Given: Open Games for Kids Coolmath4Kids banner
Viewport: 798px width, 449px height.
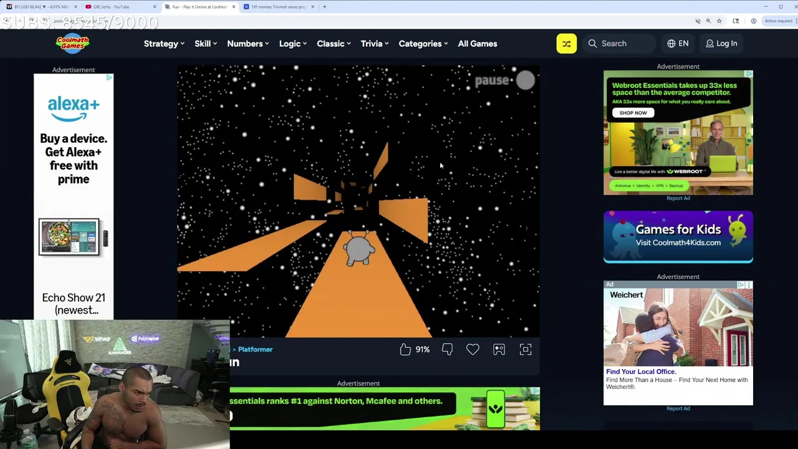Looking at the screenshot, I should pos(678,237).
